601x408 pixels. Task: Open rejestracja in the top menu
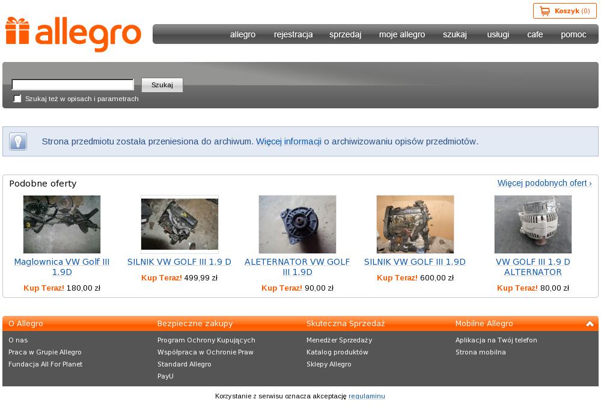click(x=293, y=34)
